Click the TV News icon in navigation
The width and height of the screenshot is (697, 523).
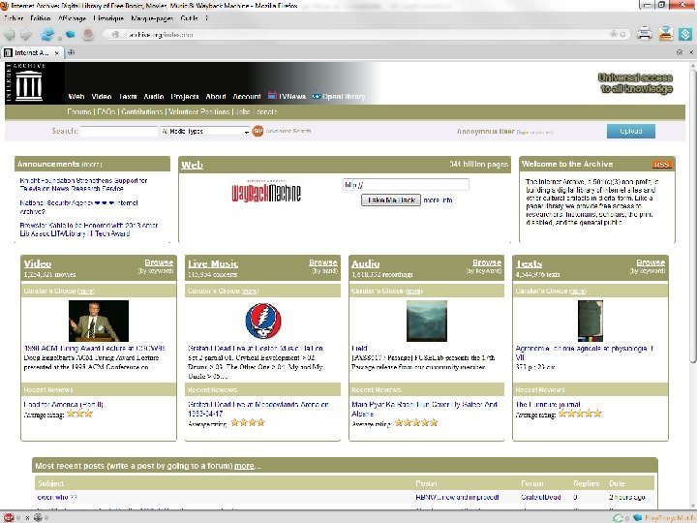tap(272, 96)
